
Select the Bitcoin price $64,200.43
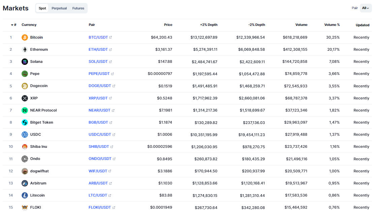(x=161, y=37)
